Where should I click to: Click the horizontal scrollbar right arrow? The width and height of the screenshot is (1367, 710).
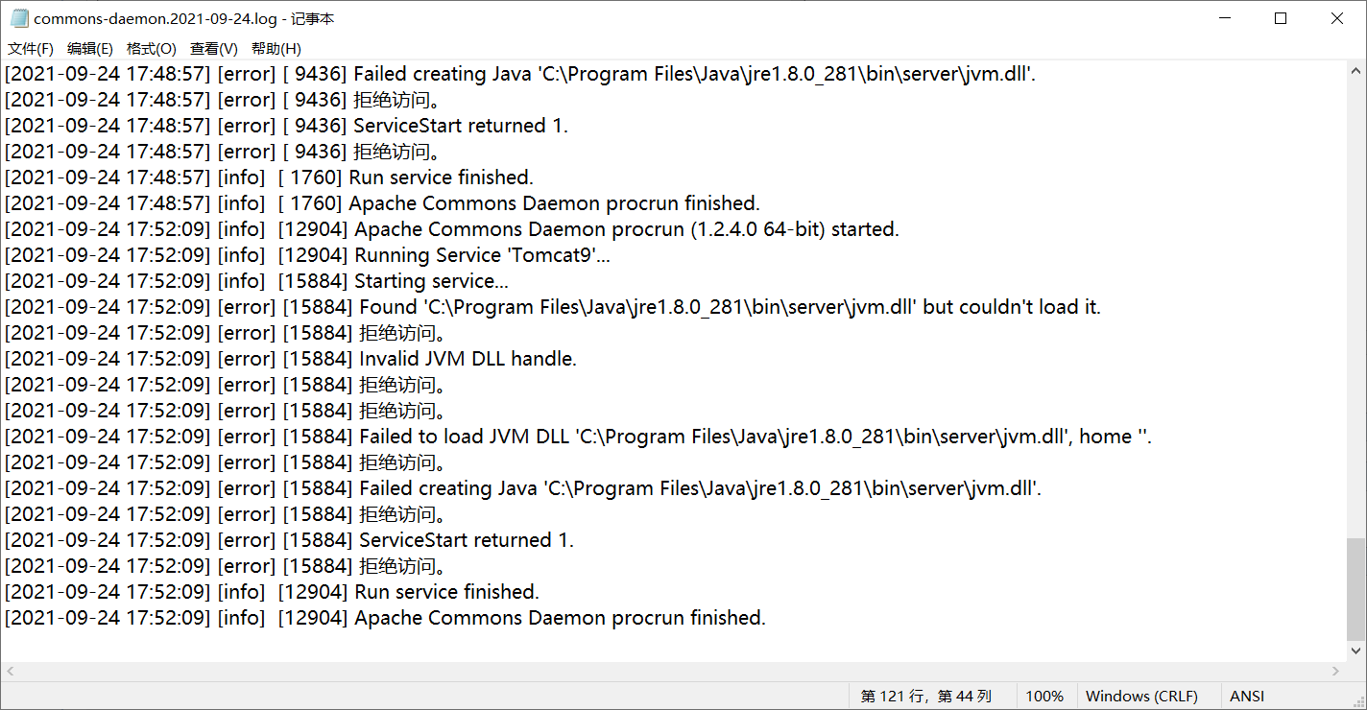tap(1336, 672)
